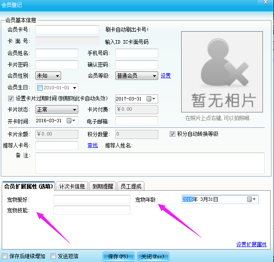Open the 到期提醒 tab
The width and height of the screenshot is (274, 262).
point(103,186)
